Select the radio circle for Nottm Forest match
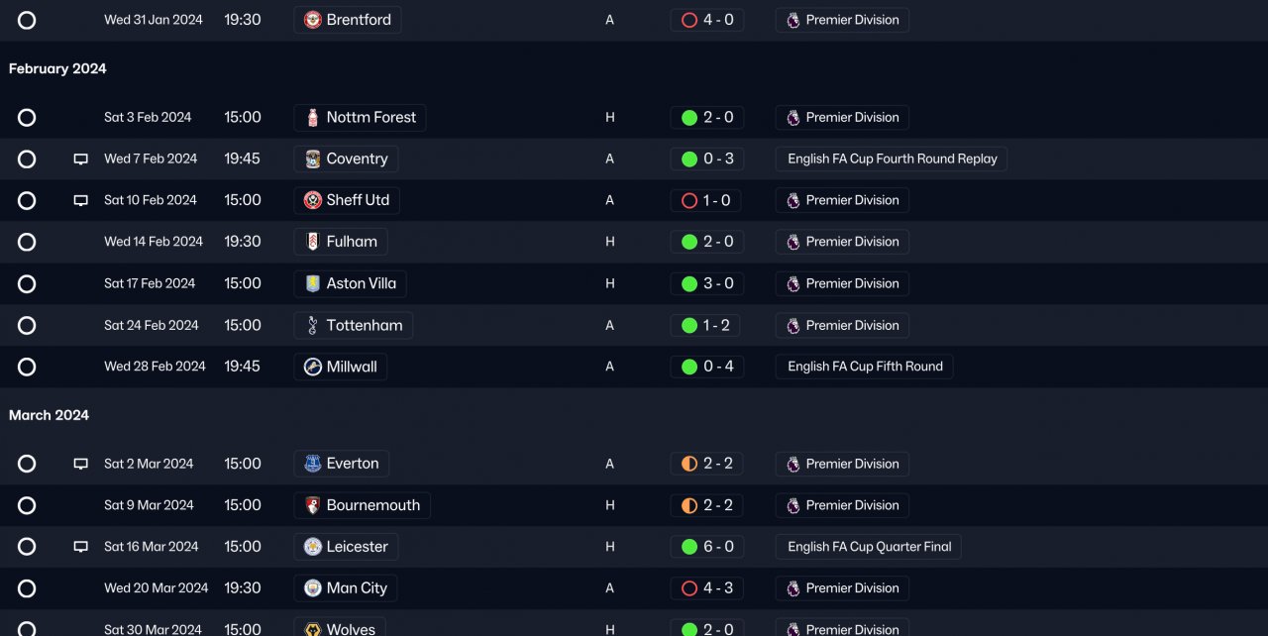The image size is (1268, 636). tap(27, 118)
